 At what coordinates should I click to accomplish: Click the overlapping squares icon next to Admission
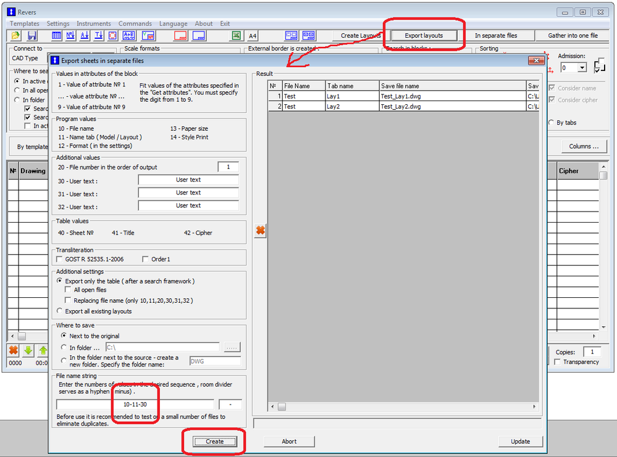point(599,65)
